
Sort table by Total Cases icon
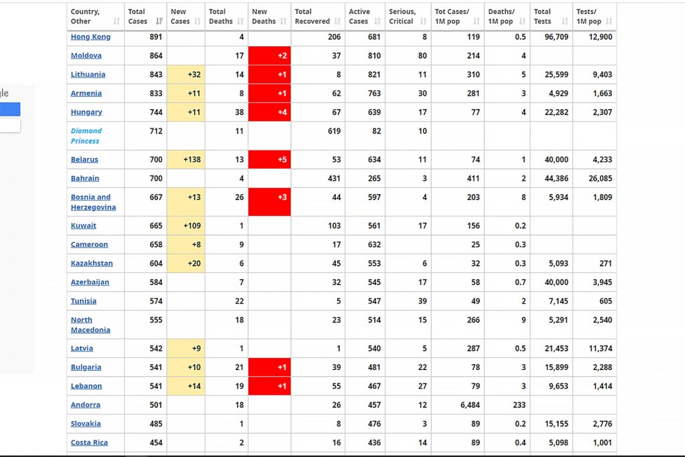pyautogui.click(x=159, y=21)
